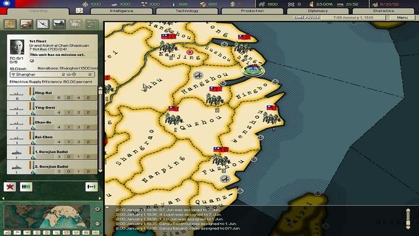Click the rightmost minimap filter button
Image resolution: width=419 pixels, height=236 pixels.
96,232
